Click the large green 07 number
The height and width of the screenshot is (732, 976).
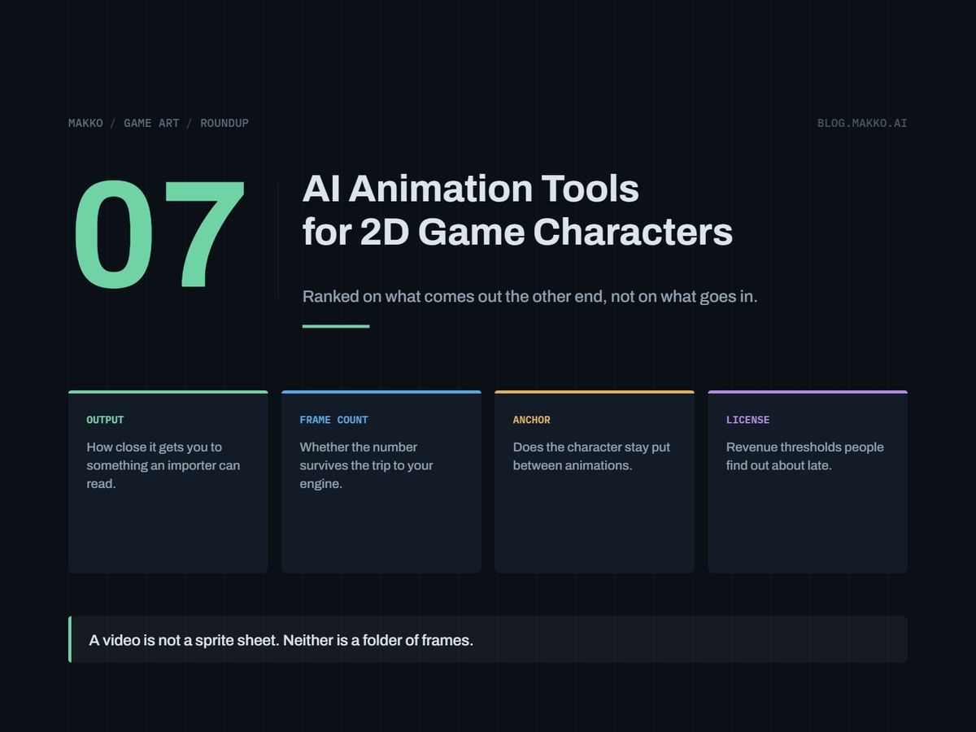[x=159, y=234]
